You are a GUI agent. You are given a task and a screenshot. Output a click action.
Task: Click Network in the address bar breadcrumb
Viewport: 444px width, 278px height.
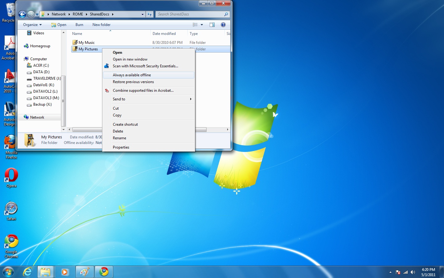(59, 14)
